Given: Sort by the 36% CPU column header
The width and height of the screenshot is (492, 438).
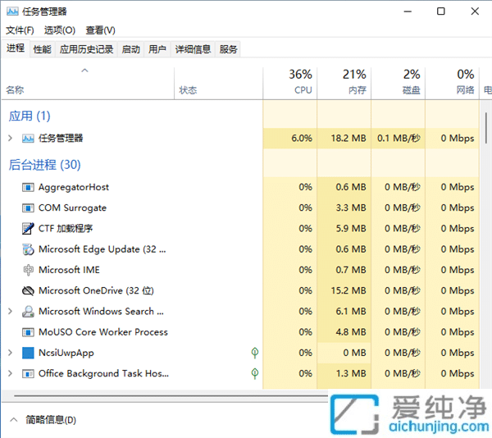Looking at the screenshot, I should (290, 84).
